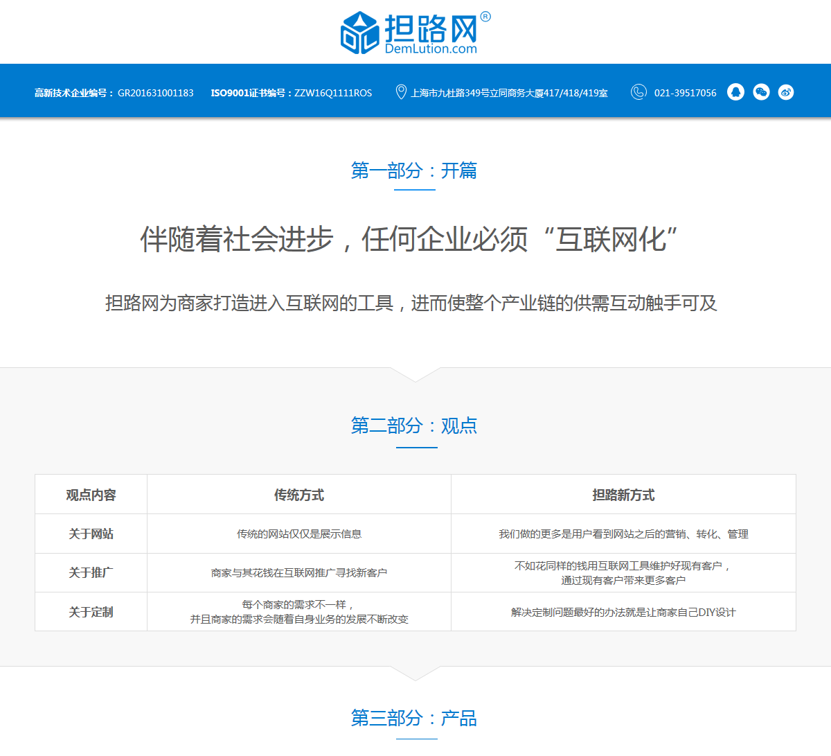Click heading 第一部分：开篇
This screenshot has width=831, height=756.
pos(414,170)
